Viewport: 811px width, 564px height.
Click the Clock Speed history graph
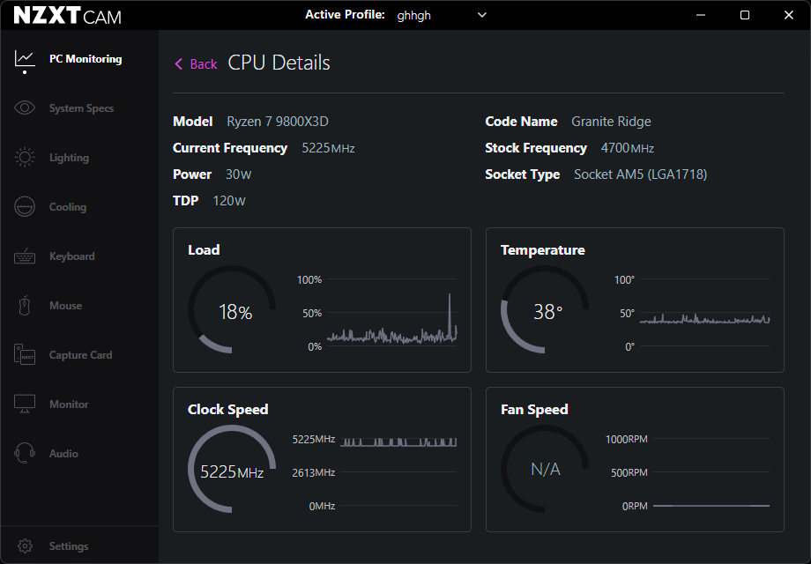point(398,472)
